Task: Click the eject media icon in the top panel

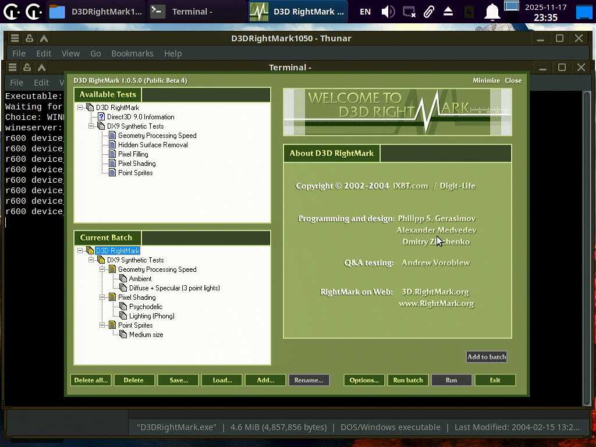Action: [448, 12]
